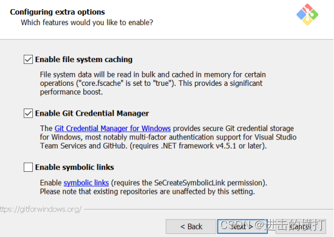334x237 pixels.
Task: Click the SeCreateSymbolicLink permission description text
Action: pyautogui.click(x=153, y=183)
